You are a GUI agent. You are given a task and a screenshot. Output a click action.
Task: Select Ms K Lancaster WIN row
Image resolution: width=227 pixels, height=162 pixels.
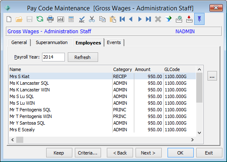tap(102, 90)
